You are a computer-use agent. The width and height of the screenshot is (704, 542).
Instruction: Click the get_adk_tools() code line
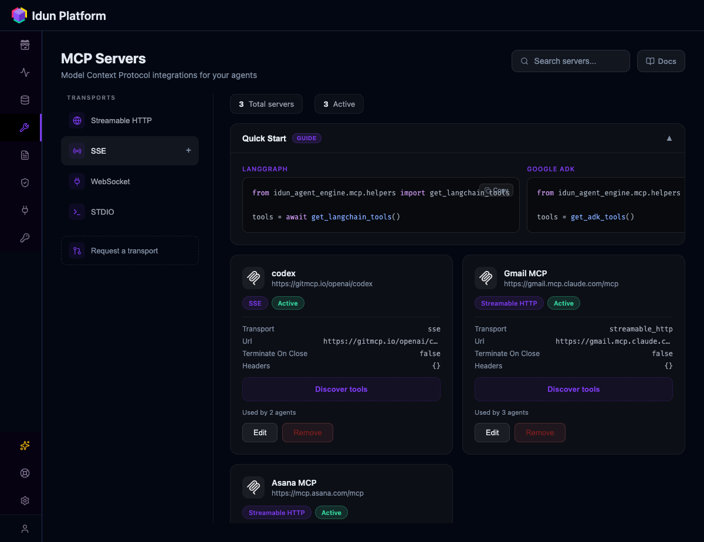[x=585, y=217]
